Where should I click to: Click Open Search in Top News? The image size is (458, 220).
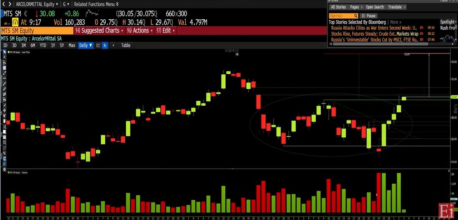pyautogui.click(x=375, y=7)
